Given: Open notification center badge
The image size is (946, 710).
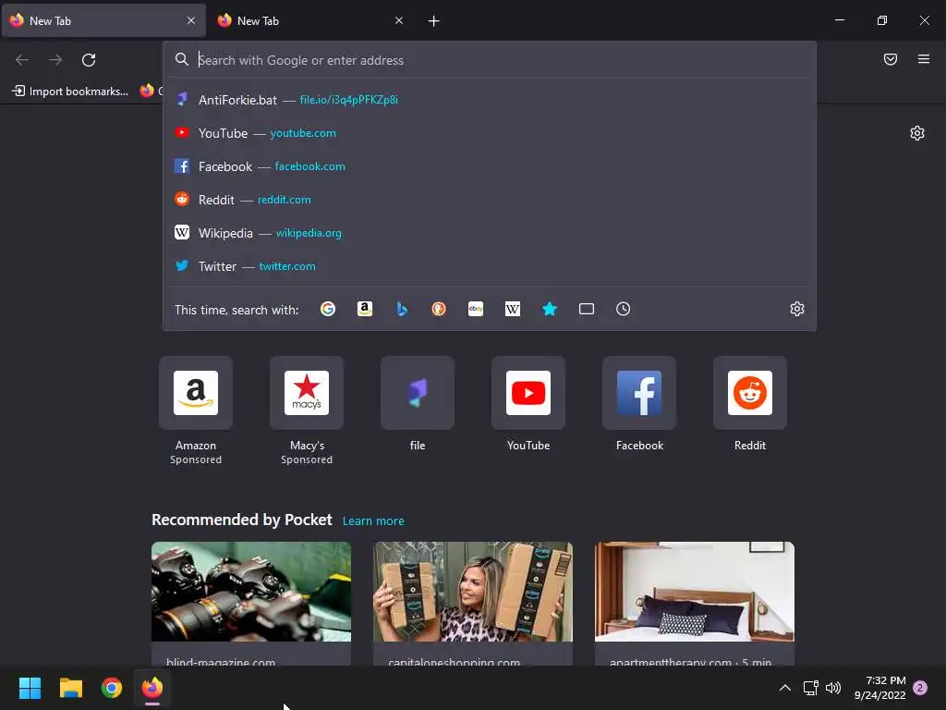Looking at the screenshot, I should pos(920,688).
